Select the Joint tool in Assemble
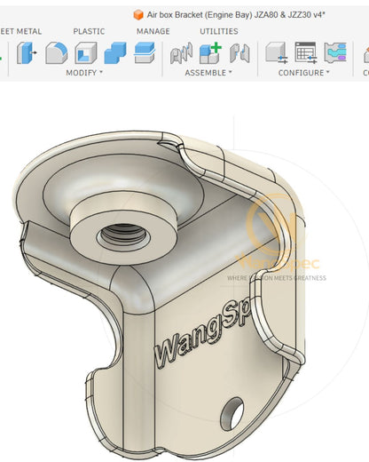The image size is (369, 462). (181, 53)
